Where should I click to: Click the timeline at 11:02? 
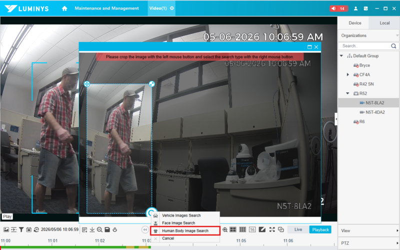pyautogui.click(x=99, y=241)
